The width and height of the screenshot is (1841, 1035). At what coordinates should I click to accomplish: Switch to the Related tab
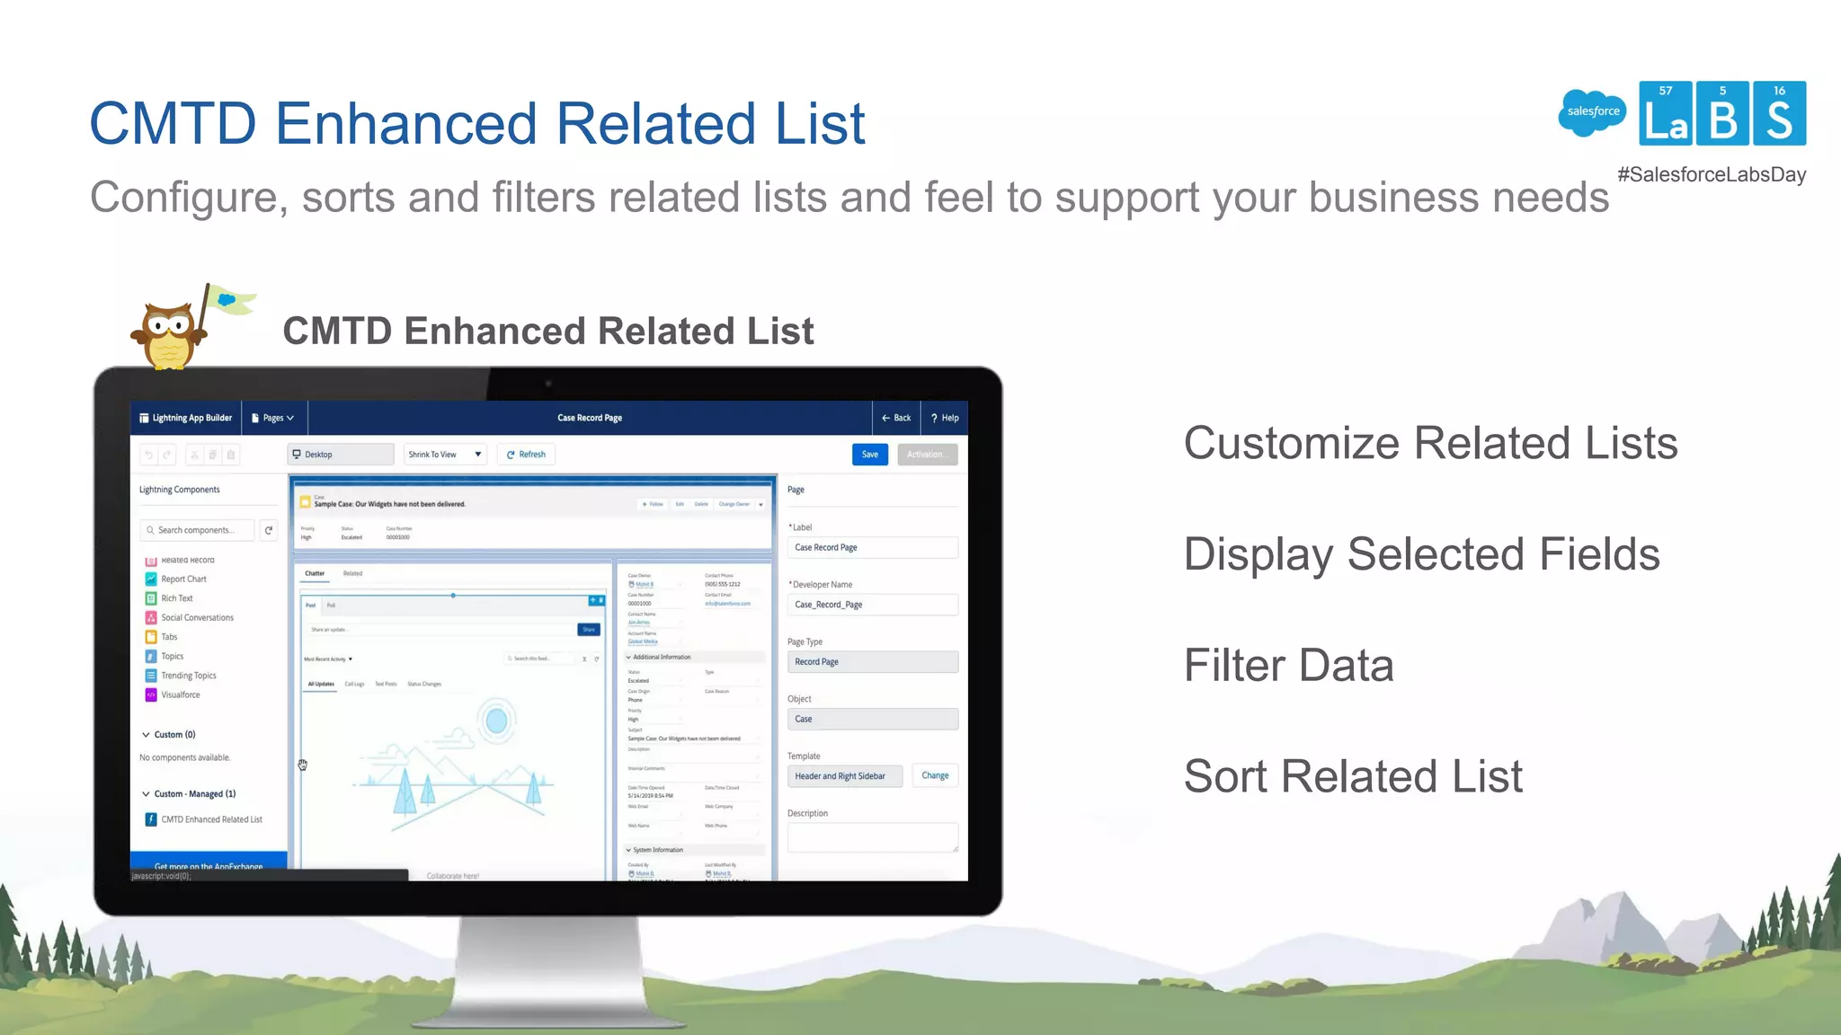pos(352,573)
